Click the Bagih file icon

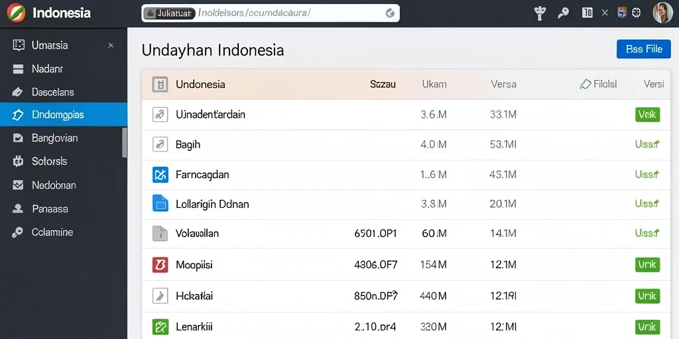(160, 144)
